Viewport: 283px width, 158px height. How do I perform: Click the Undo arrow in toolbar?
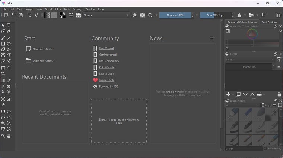29,15
